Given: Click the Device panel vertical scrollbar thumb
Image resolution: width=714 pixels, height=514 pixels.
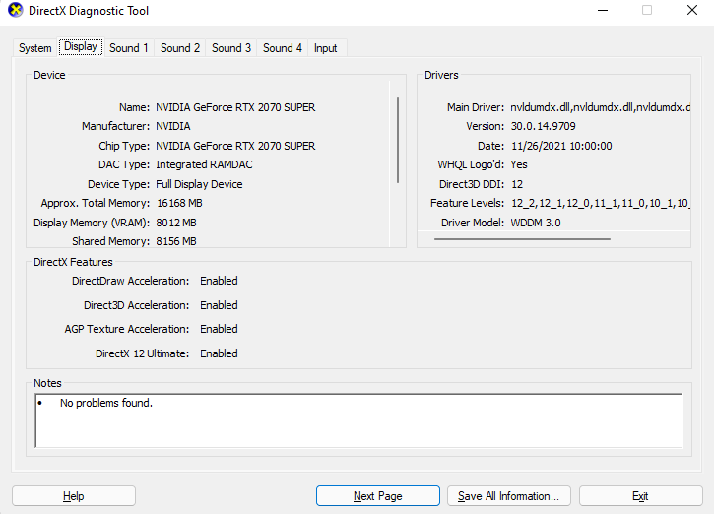Looking at the screenshot, I should (398, 140).
